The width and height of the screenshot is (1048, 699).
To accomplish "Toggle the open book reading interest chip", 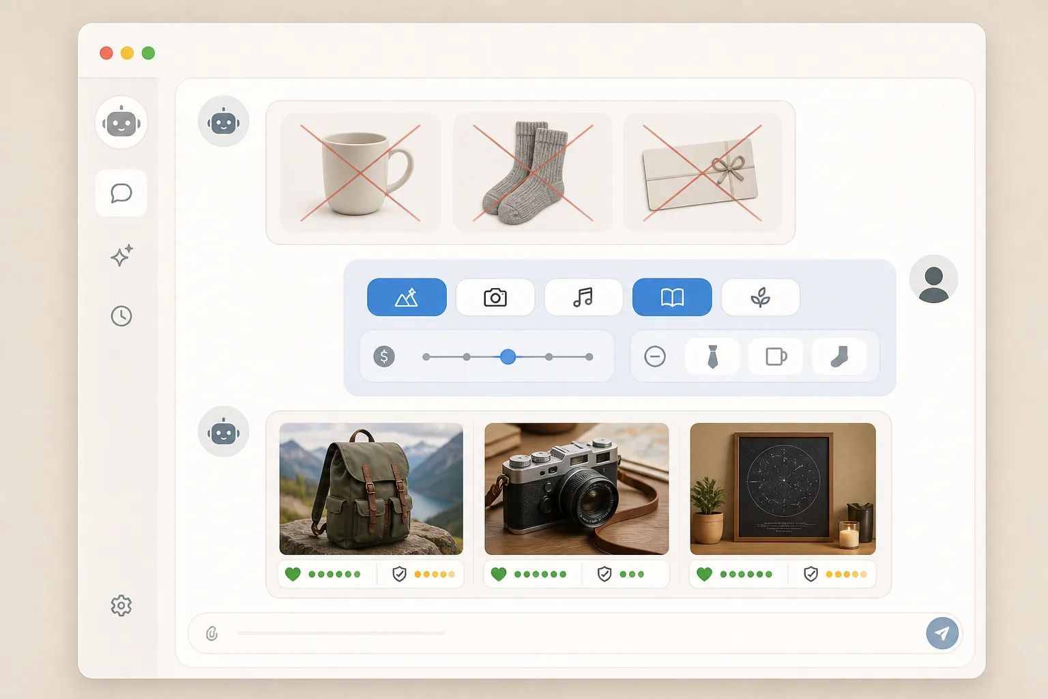I will tap(672, 297).
